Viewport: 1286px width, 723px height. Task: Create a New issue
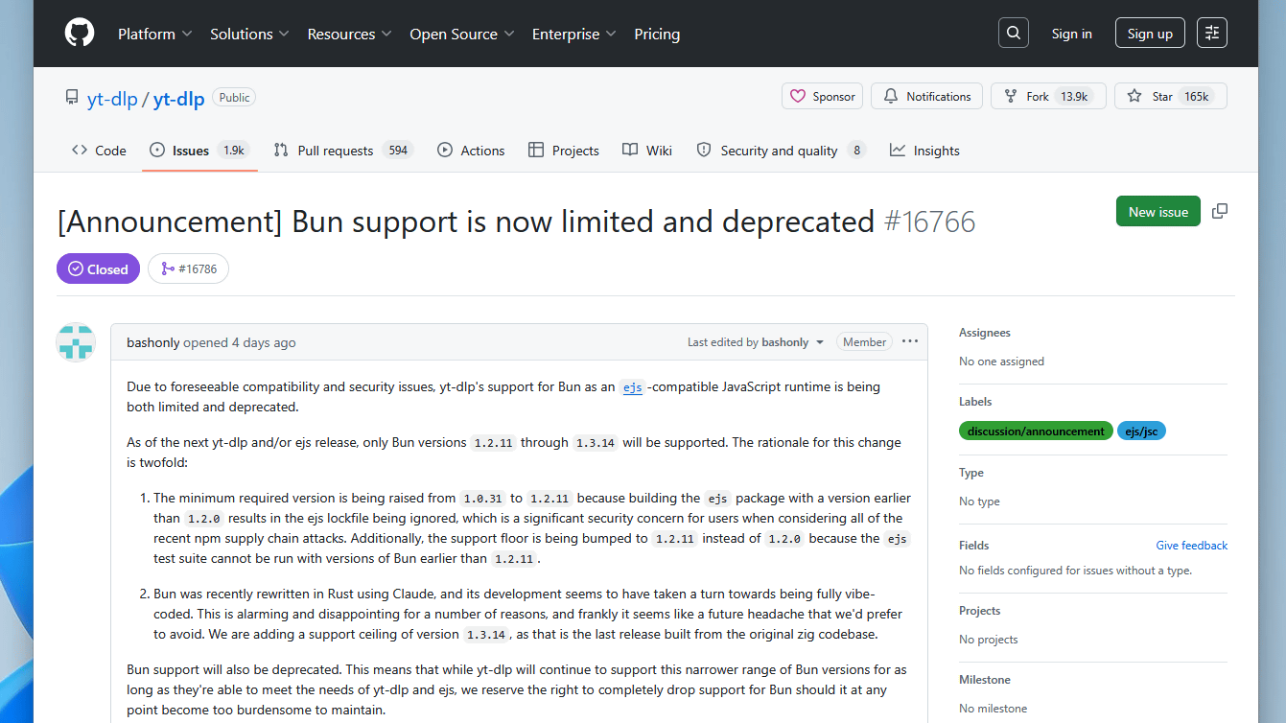(1158, 211)
